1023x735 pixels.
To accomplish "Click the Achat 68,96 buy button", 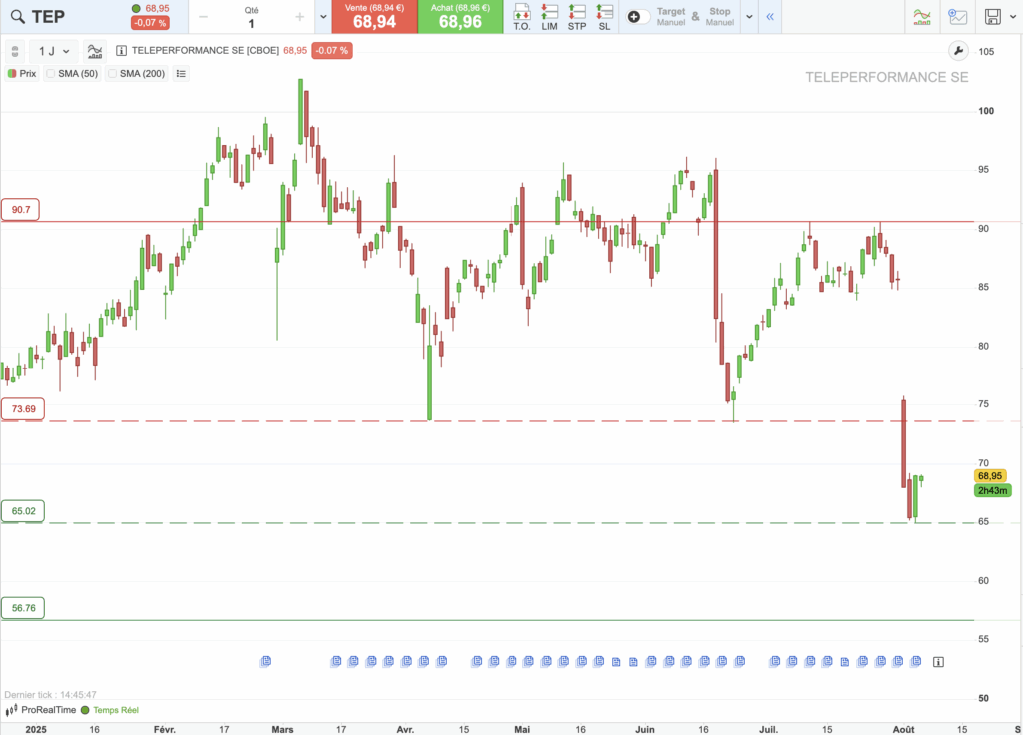I will pos(460,17).
